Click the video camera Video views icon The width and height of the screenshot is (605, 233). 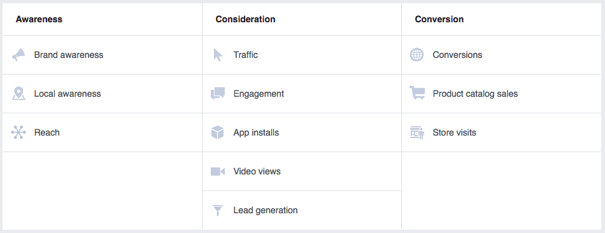coord(218,171)
